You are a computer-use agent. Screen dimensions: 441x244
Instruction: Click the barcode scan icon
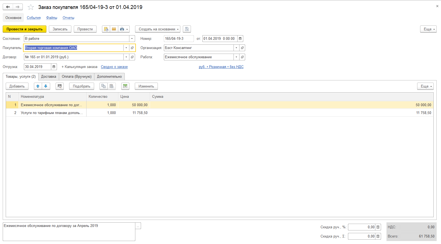click(60, 86)
